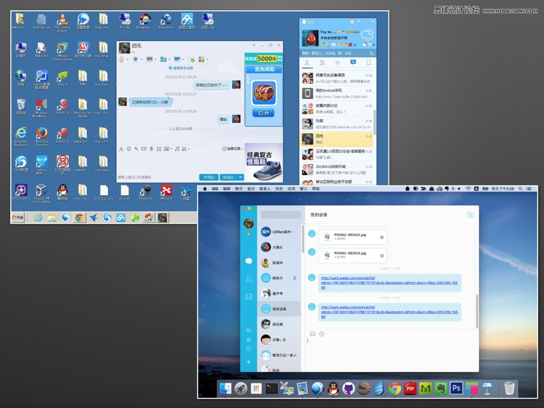Open groups icon in Mac QQ sidebar
This screenshot has height=408, width=544.
point(249,296)
